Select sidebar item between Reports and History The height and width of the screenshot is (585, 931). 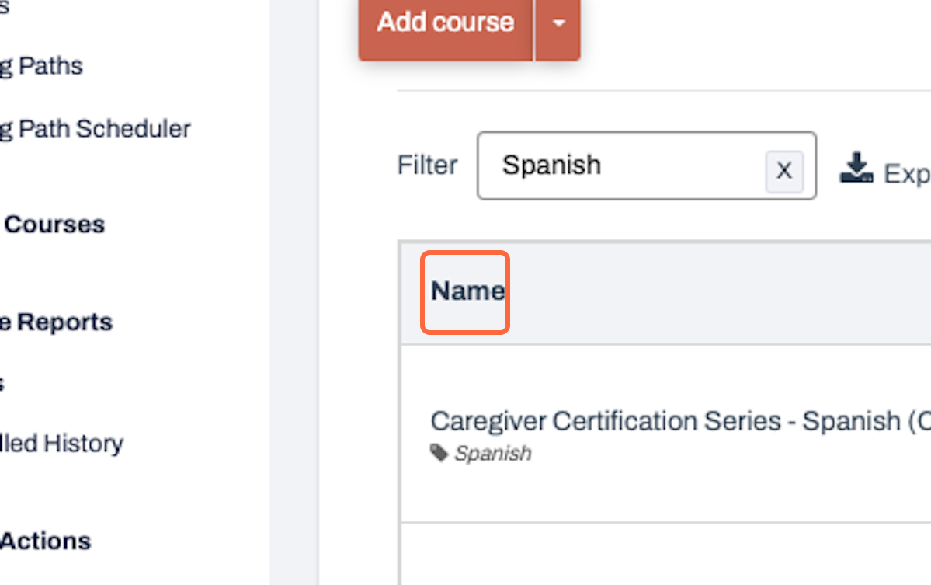coord(2,383)
